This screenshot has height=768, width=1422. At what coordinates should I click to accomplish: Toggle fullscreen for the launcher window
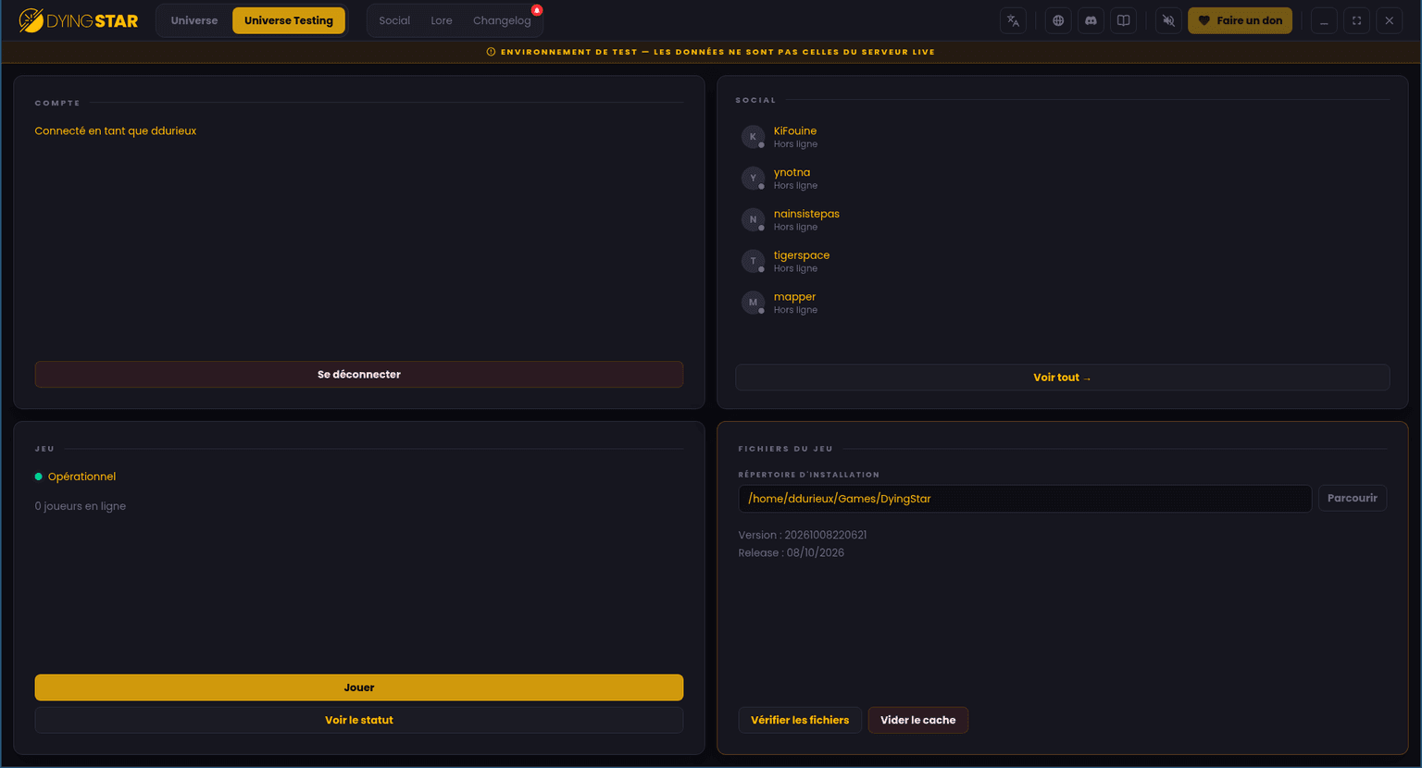[1356, 20]
